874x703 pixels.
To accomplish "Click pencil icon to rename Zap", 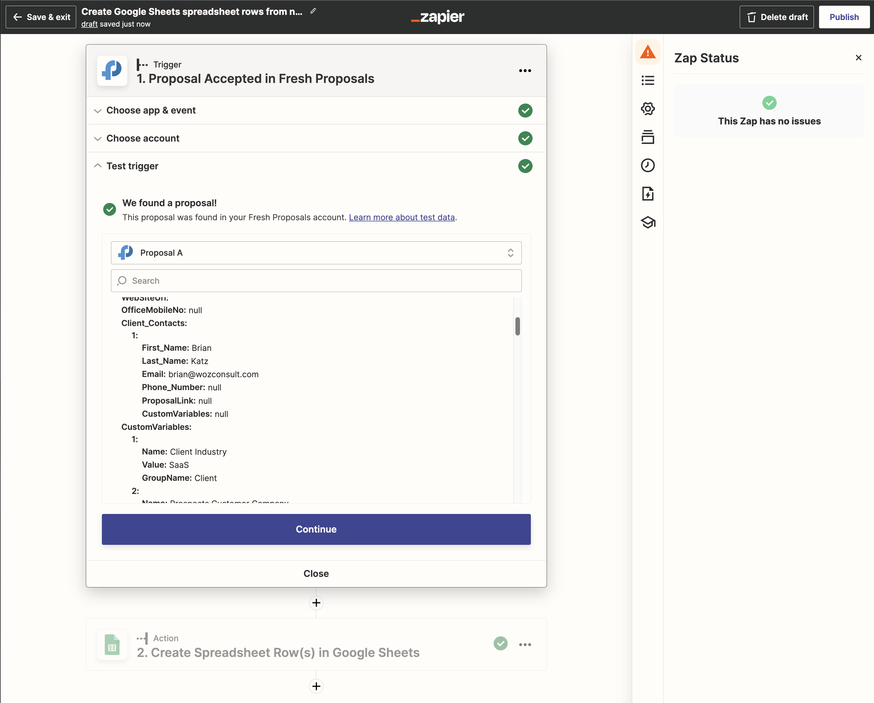I will tap(313, 11).
